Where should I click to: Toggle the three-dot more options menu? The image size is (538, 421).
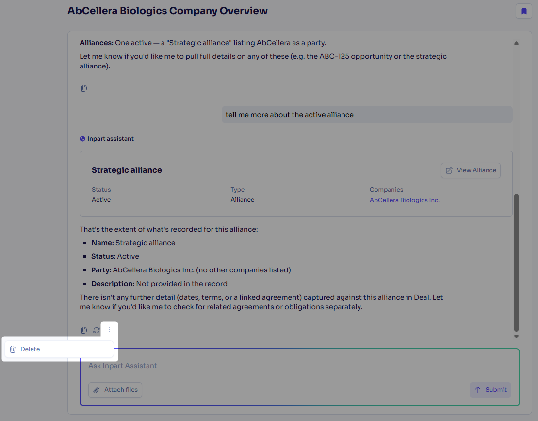[x=109, y=329]
